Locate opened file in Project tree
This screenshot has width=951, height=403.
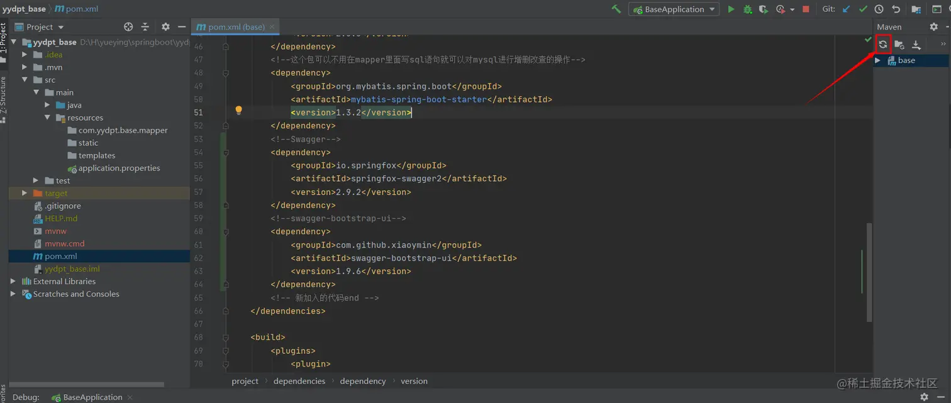point(128,27)
